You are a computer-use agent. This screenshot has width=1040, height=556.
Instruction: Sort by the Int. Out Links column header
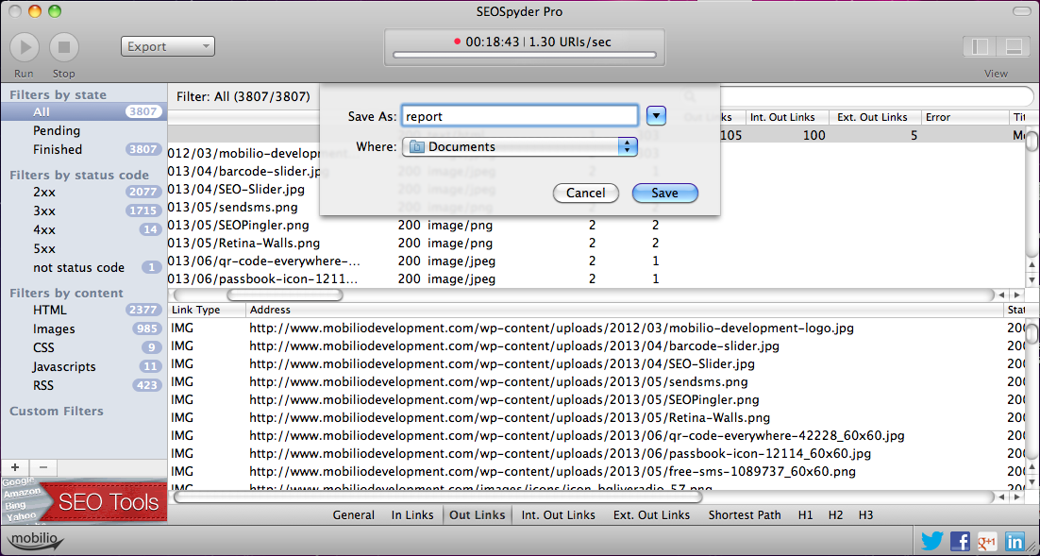pyautogui.click(x=787, y=117)
